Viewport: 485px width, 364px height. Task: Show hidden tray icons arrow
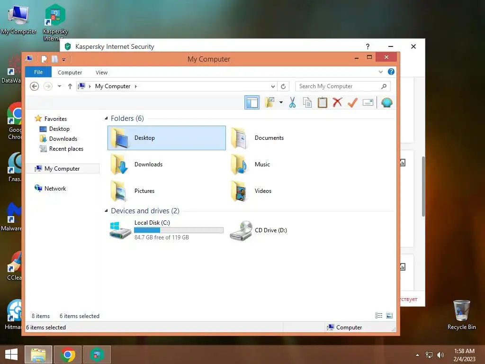[x=418, y=355]
